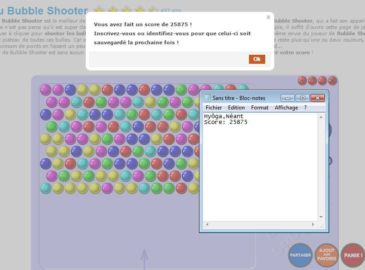Click the game panel's red minimize-line icon
Screen dimensions: 365x270
(x=322, y=81)
